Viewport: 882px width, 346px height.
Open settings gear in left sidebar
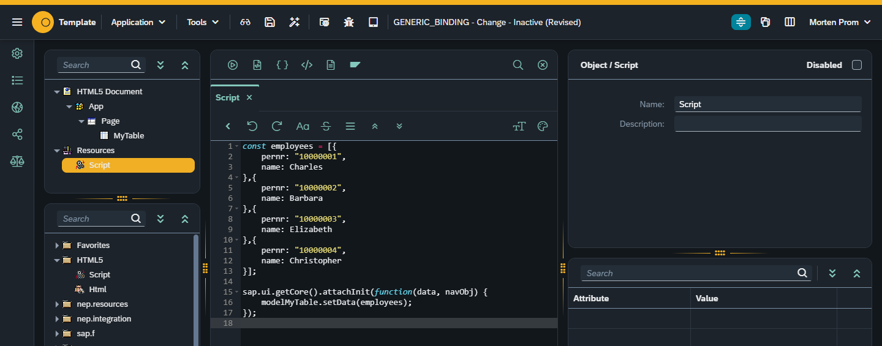point(17,53)
